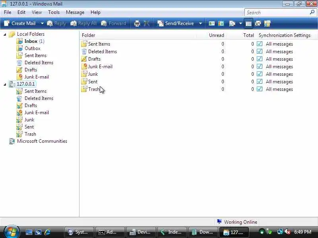This screenshot has height=238, width=318.
Task: Open the Create Mail dropdown arrow
Action: (x=42, y=23)
